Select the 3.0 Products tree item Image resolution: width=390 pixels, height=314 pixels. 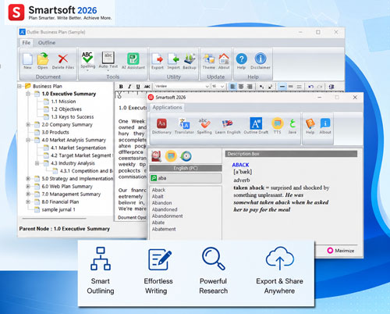click(x=55, y=132)
